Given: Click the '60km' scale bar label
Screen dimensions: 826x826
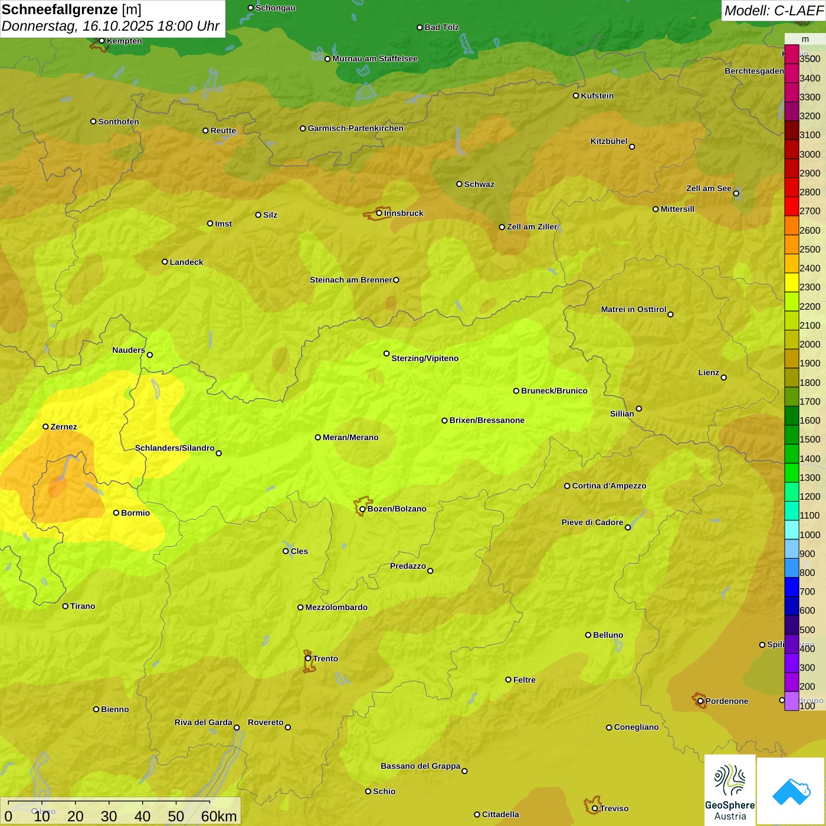Looking at the screenshot, I should click(x=219, y=816).
